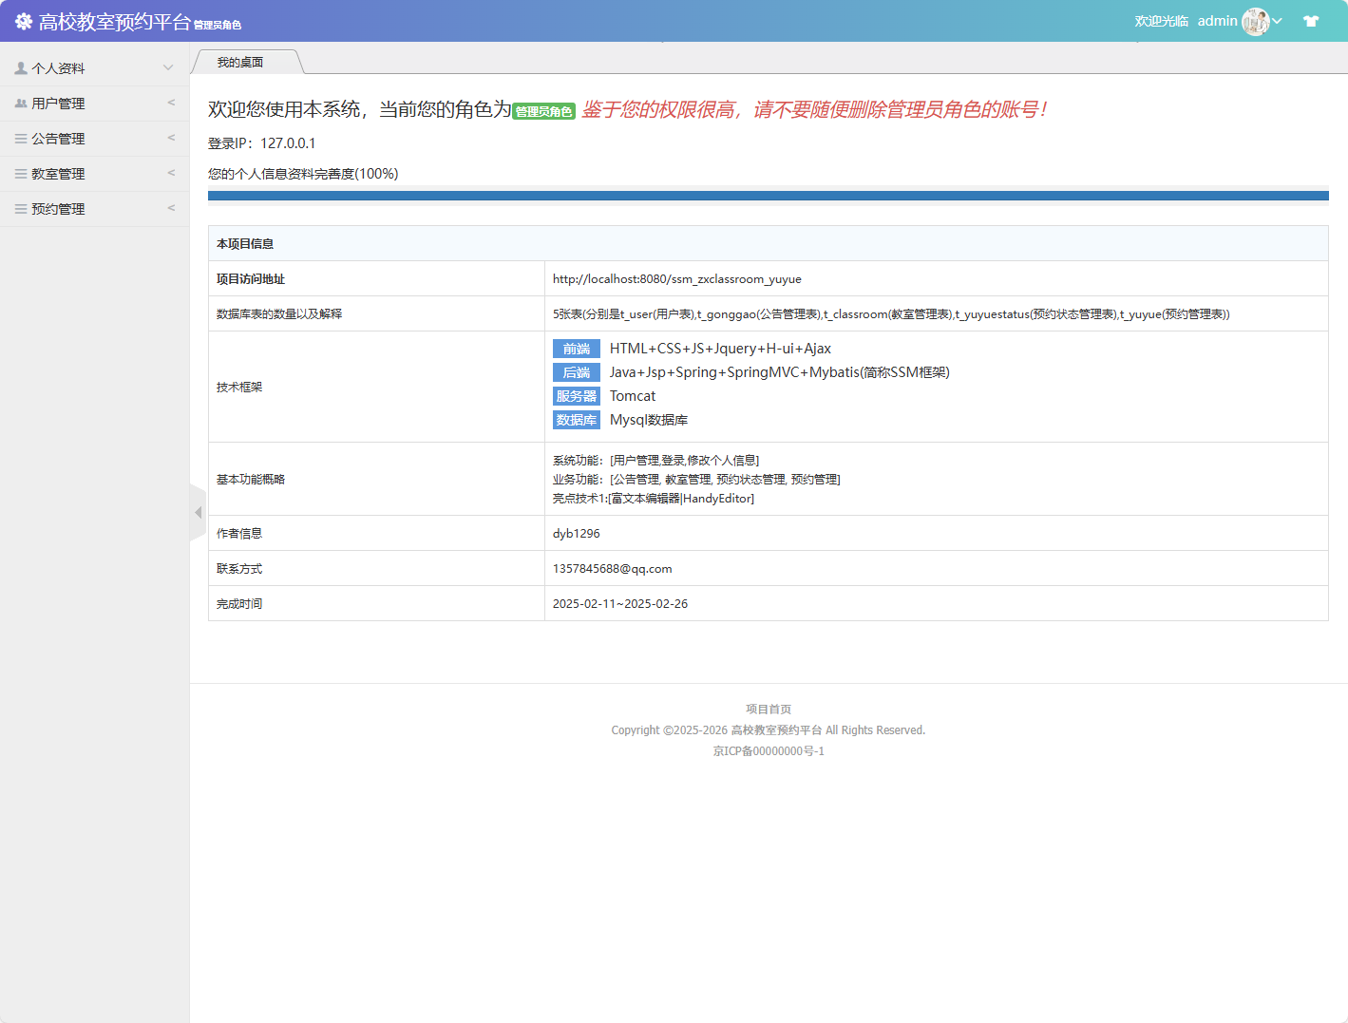Click the t-shirt theme icon in header

click(1310, 20)
